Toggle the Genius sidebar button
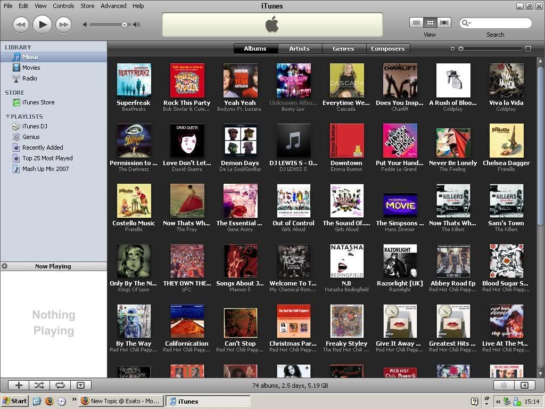This screenshot has width=545, height=409. pyautogui.click(x=524, y=386)
